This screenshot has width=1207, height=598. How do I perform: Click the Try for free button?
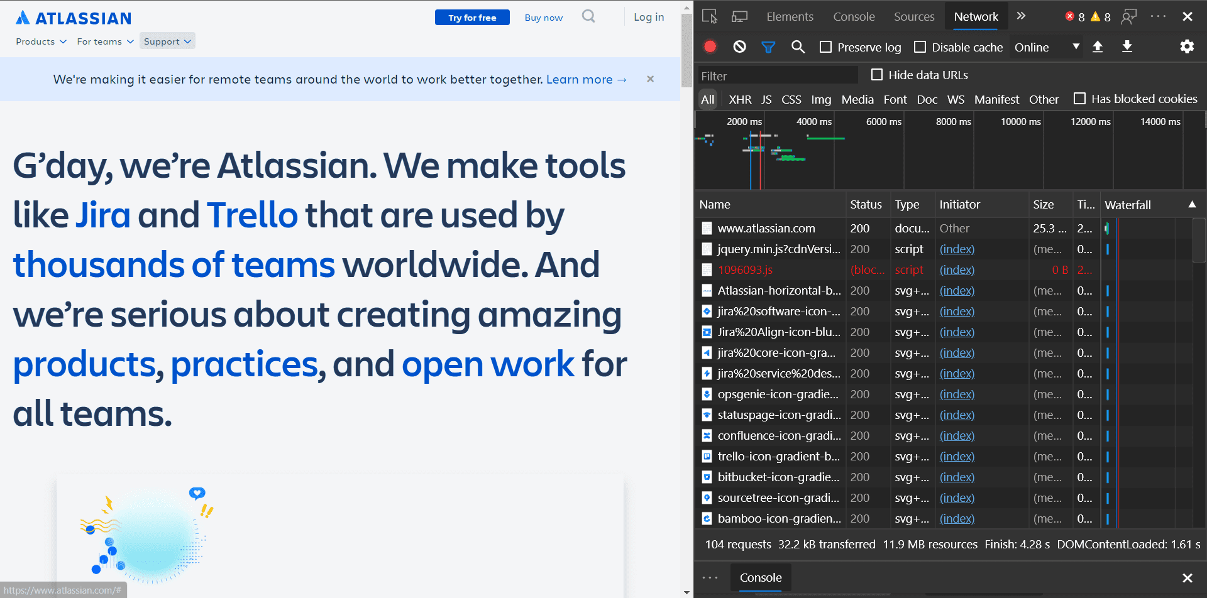pos(472,18)
